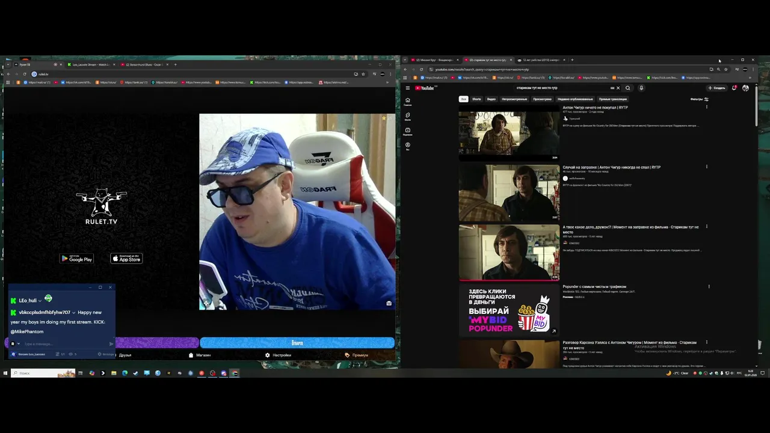Switch to '12 лет рабства' tab
Screen dimensions: 770x433
pos(540,60)
